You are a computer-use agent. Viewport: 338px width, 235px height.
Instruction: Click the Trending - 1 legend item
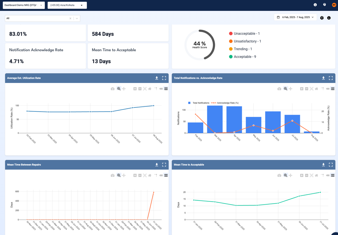click(241, 49)
